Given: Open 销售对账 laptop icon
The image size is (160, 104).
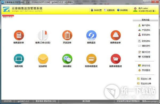Looking at the screenshot, I should point(19,59).
